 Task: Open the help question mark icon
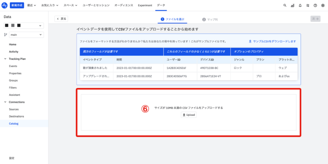(315, 5)
